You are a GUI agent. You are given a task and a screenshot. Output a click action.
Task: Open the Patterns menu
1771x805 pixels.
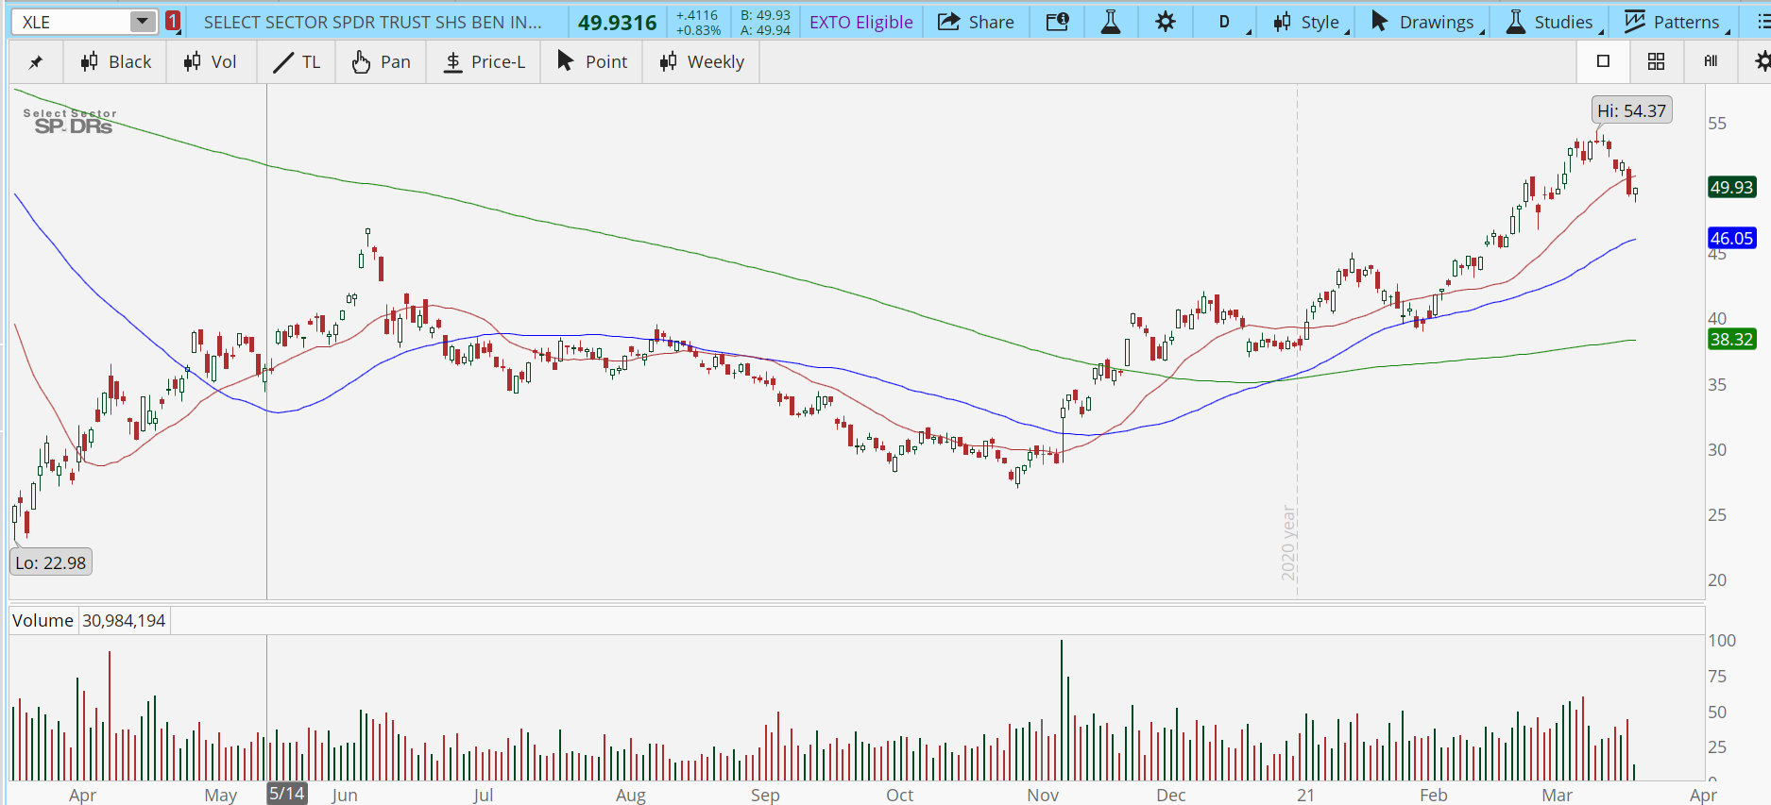[x=1675, y=22]
